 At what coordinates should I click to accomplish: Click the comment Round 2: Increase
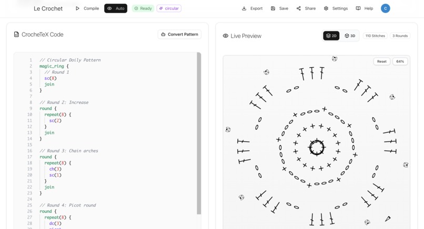click(x=64, y=102)
